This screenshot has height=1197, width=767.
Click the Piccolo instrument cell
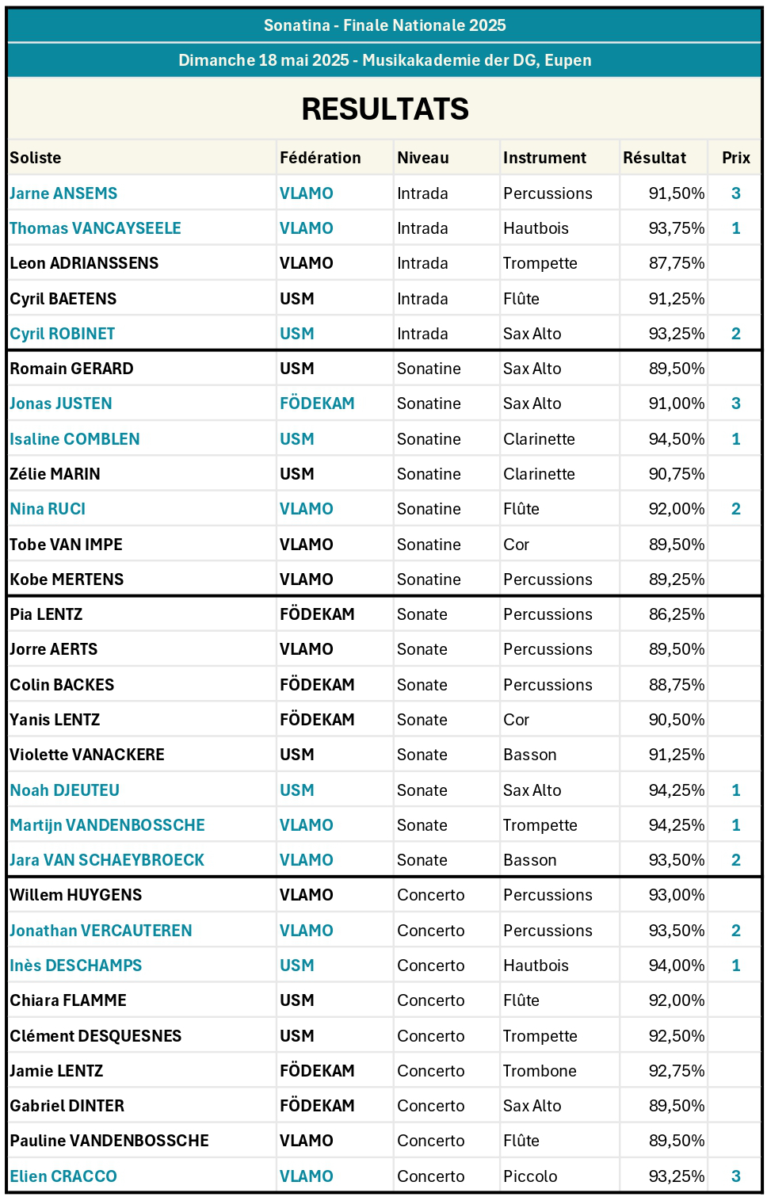tap(530, 1176)
